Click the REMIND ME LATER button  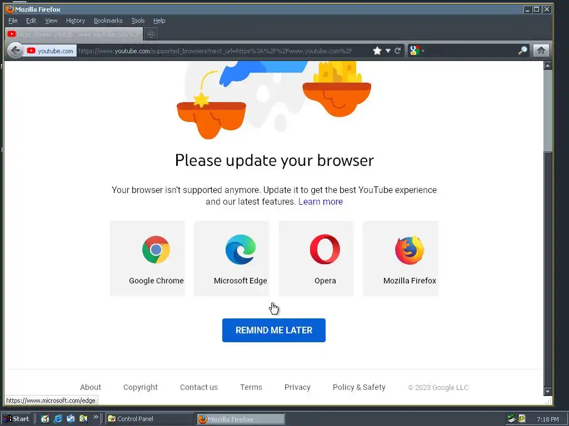(273, 330)
